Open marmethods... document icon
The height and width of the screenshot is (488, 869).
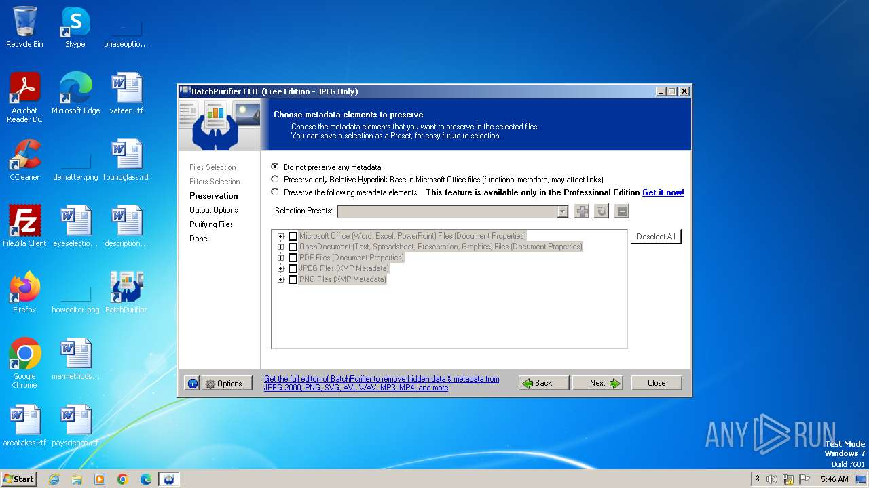tap(75, 359)
